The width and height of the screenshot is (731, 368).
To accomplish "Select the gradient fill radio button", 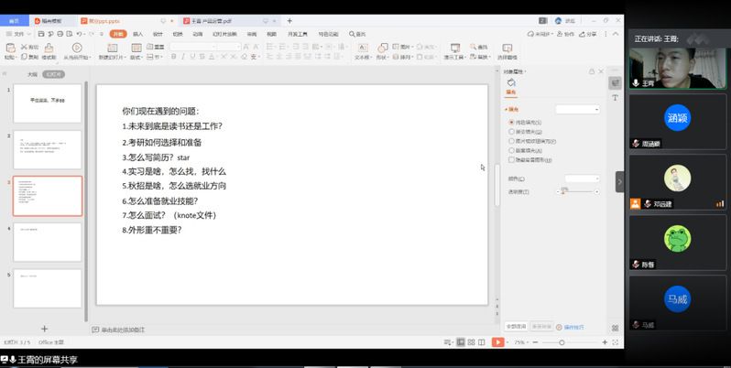I will point(511,132).
